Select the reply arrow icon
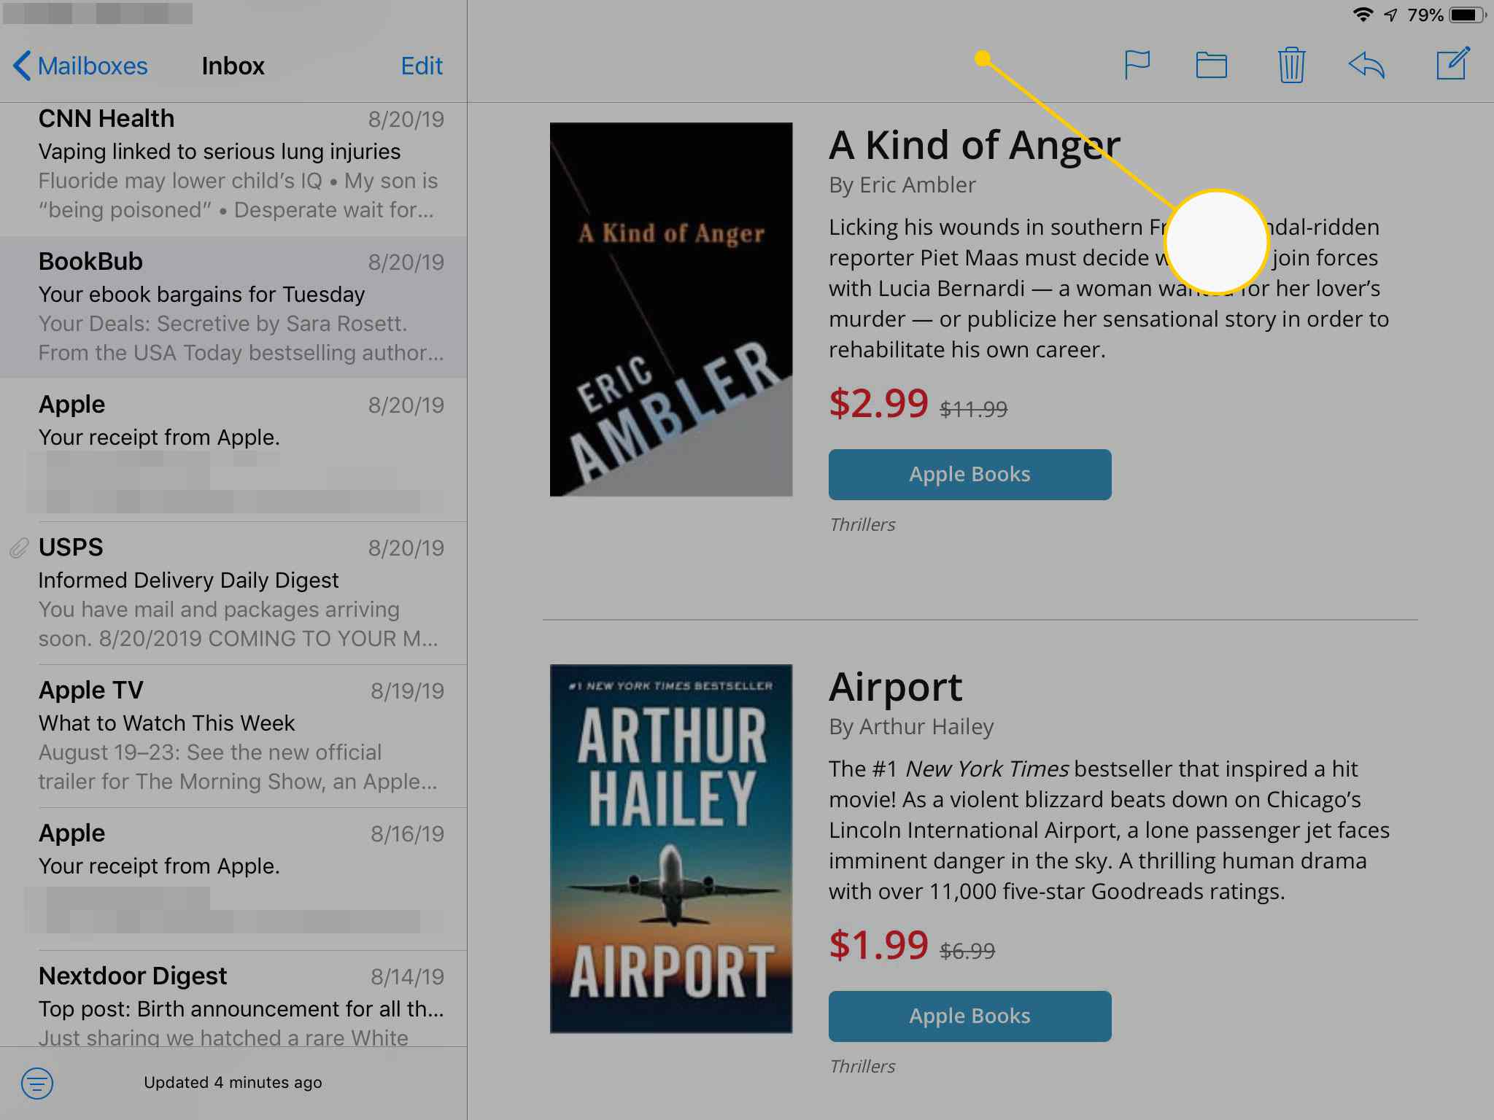 point(1367,66)
